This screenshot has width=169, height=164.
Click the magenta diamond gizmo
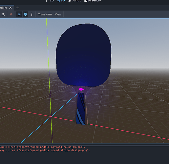(x=81, y=89)
